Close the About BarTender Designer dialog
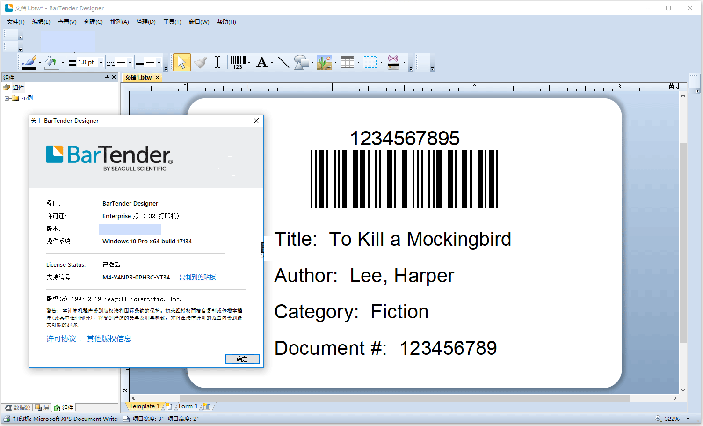Viewport: 703px width, 426px height. pyautogui.click(x=256, y=121)
